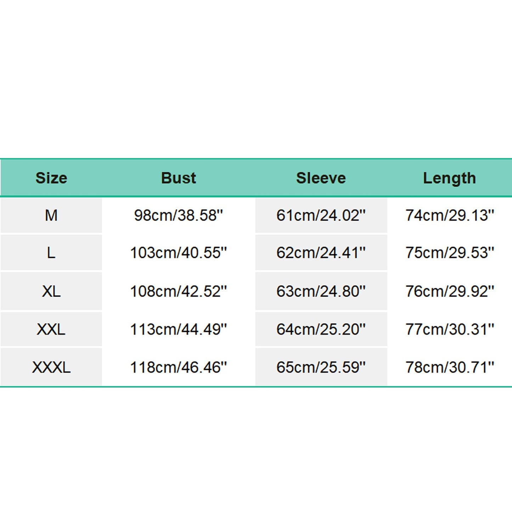Click the Length column header
The height and width of the screenshot is (512, 512).
pyautogui.click(x=449, y=178)
